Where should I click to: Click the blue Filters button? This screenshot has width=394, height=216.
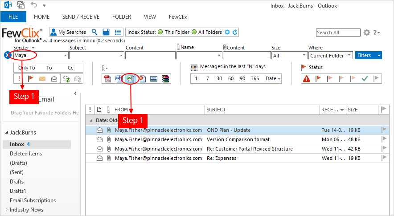point(368,55)
